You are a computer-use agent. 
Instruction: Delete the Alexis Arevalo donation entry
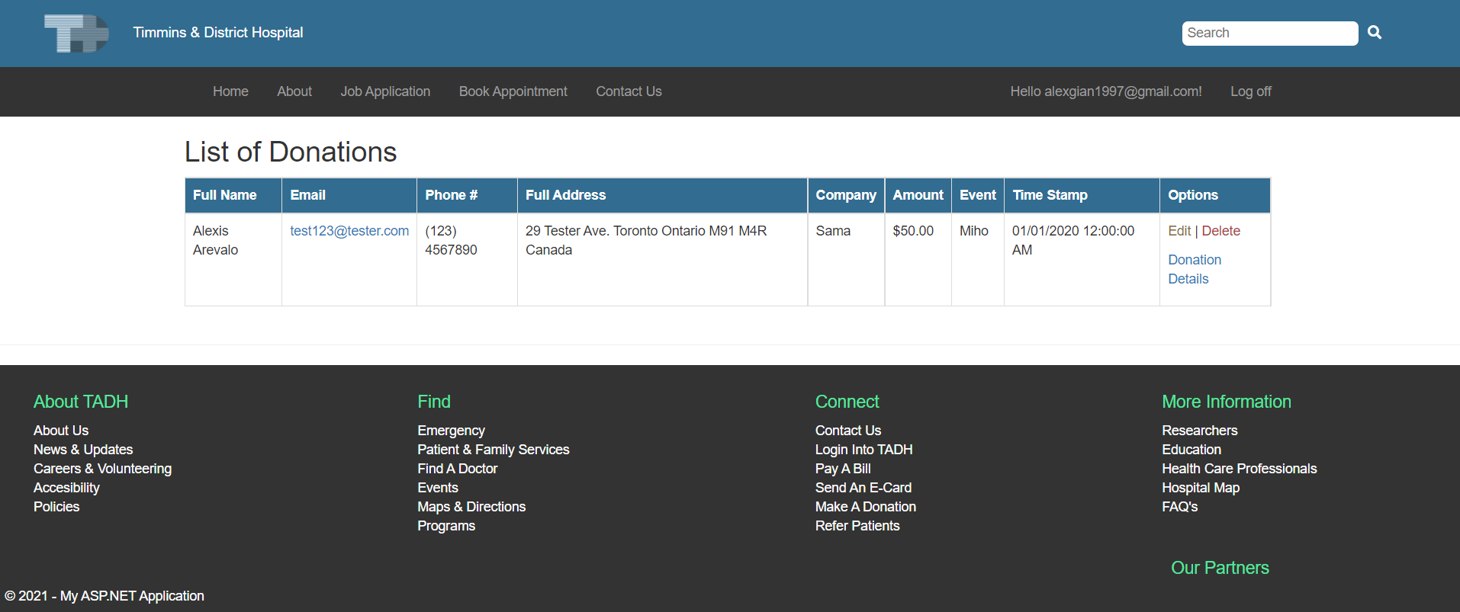pyautogui.click(x=1220, y=231)
